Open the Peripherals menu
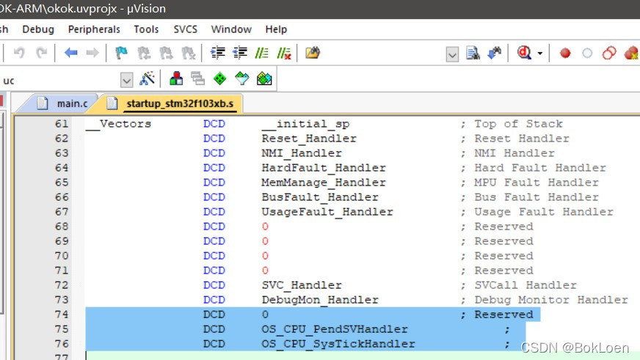The height and width of the screenshot is (360, 640). click(x=94, y=29)
